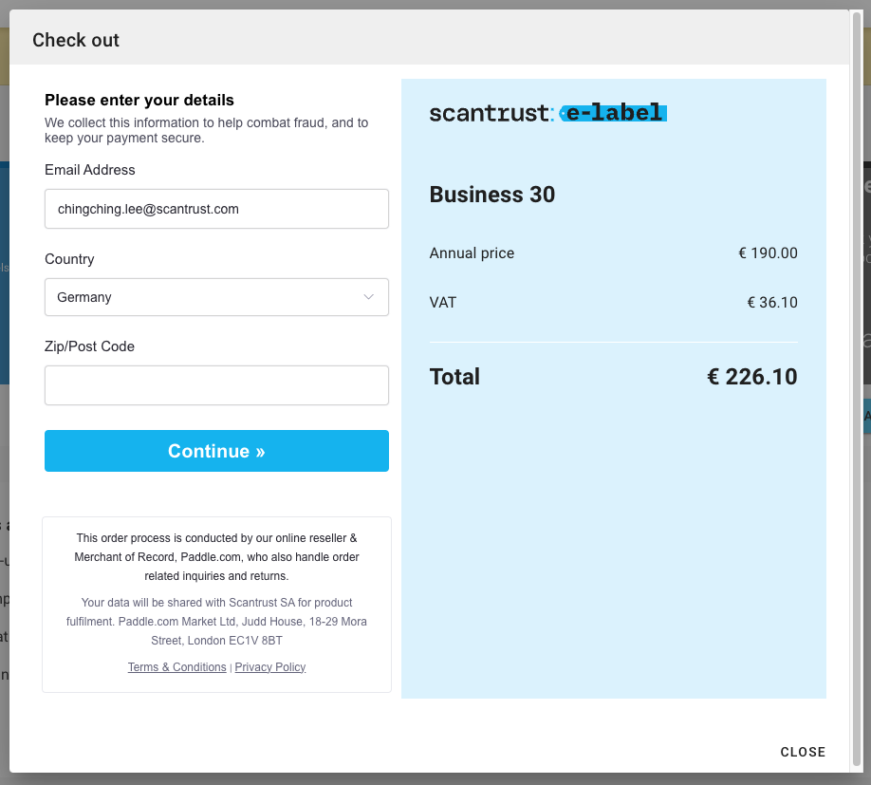Close the checkout dialog via CLOSE
Viewport: 871px width, 785px height.
coord(803,752)
